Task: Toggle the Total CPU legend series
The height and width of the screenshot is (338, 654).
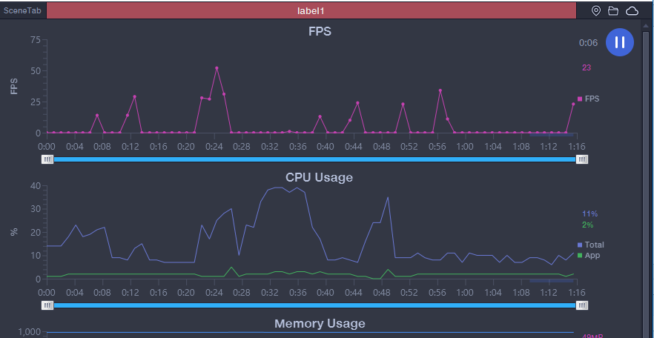Action: [591, 245]
